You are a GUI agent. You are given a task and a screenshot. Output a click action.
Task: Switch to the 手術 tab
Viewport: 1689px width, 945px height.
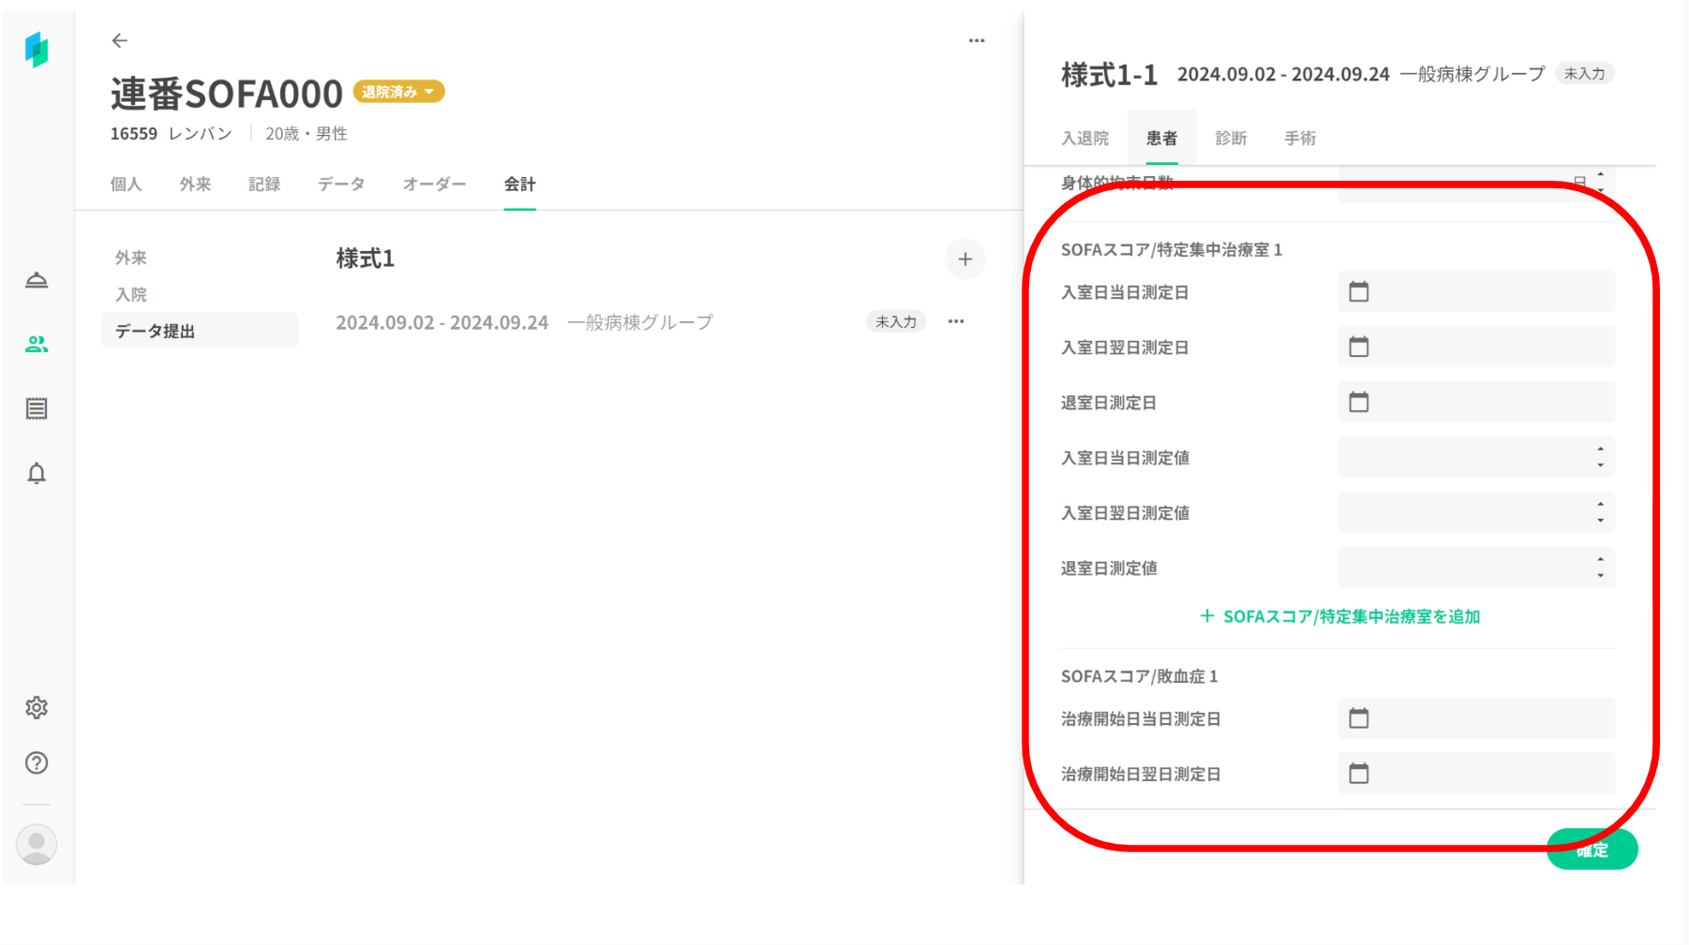click(1300, 139)
